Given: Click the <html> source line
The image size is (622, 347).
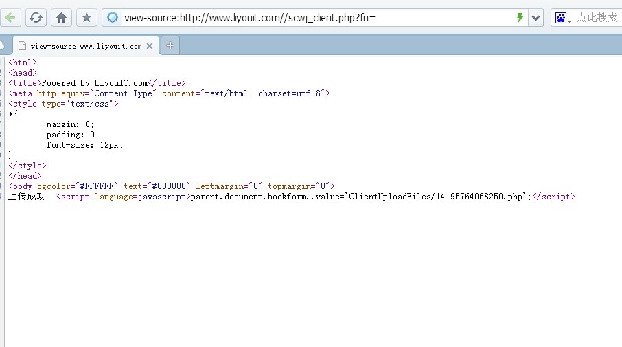Looking at the screenshot, I should point(23,63).
